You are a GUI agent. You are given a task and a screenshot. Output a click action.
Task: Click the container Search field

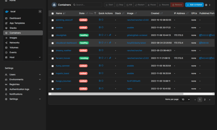[x=87, y=5]
